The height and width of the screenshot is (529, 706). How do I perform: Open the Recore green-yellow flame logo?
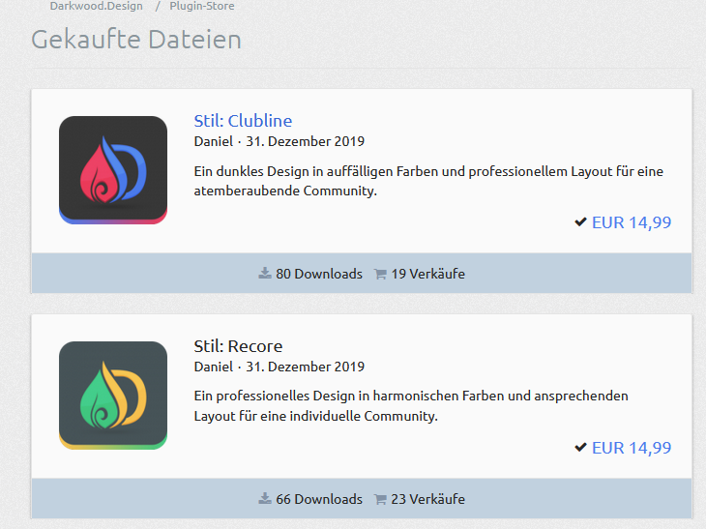(113, 395)
